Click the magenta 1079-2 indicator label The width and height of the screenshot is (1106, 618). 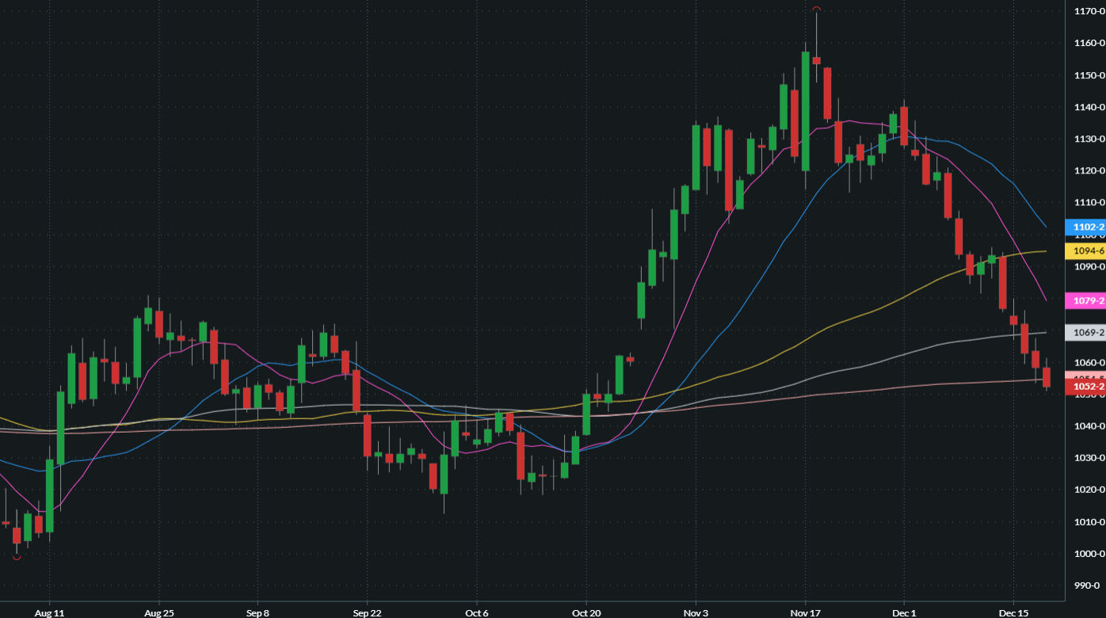[x=1085, y=300]
